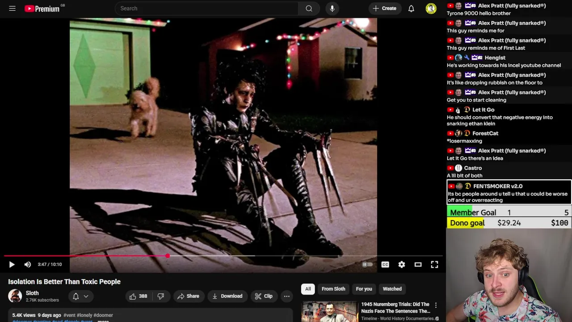Viewport: 572px width, 322px height.
Task: Click the timestamp 3:47 / 10:10
Action: [x=50, y=264]
